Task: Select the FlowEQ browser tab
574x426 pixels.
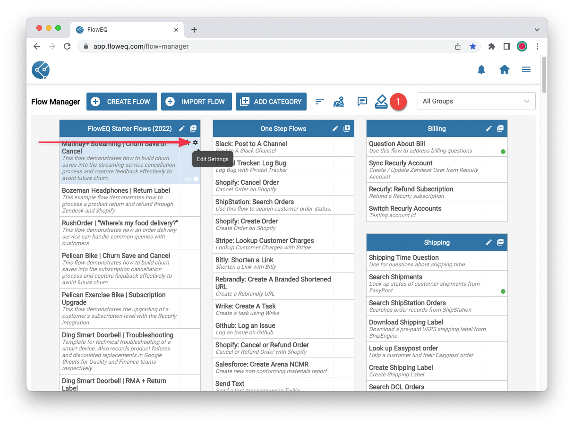Action: click(x=127, y=30)
